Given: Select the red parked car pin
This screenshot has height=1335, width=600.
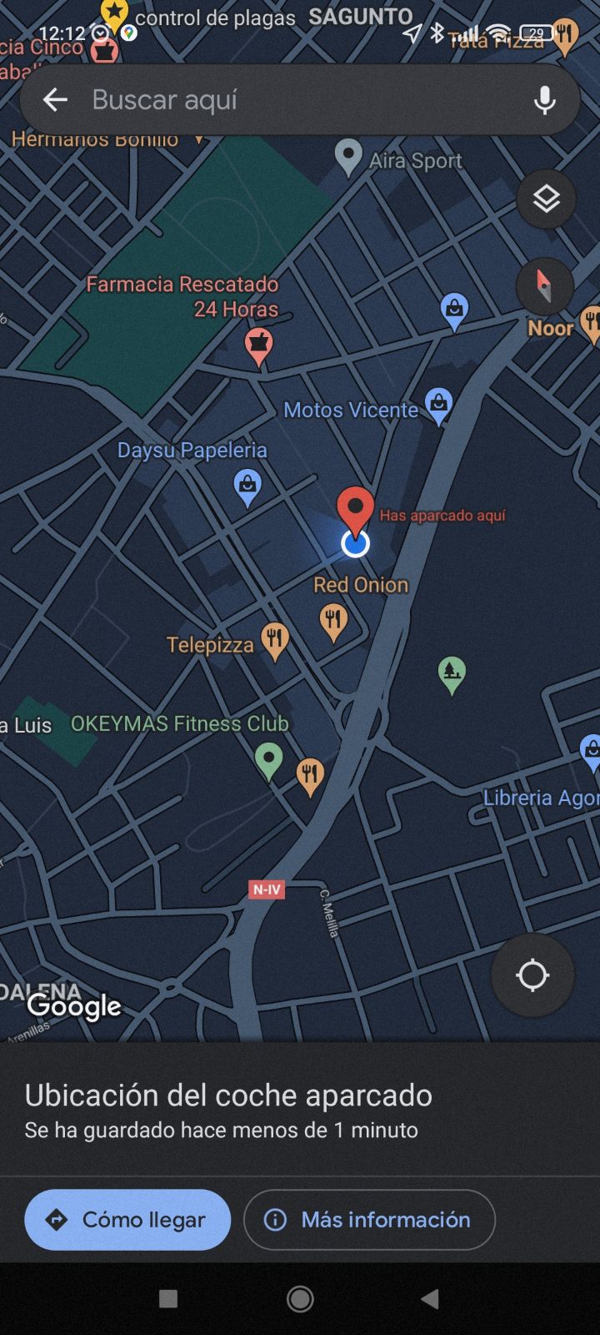Looking at the screenshot, I should click(x=355, y=511).
